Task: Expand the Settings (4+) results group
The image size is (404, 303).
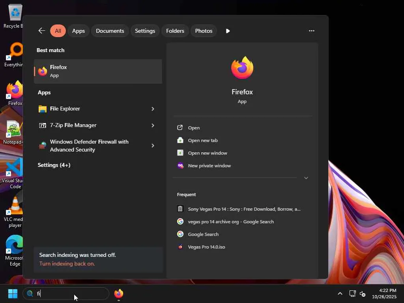Action: 54,165
